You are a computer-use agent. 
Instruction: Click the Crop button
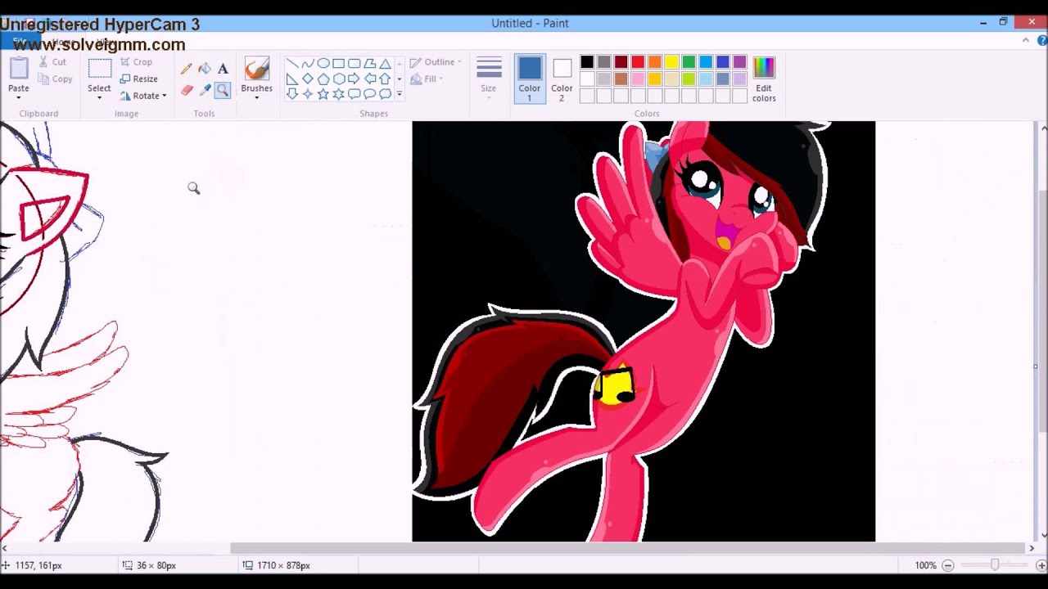click(x=136, y=62)
